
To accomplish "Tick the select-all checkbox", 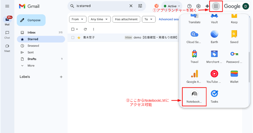I will click(x=73, y=29).
